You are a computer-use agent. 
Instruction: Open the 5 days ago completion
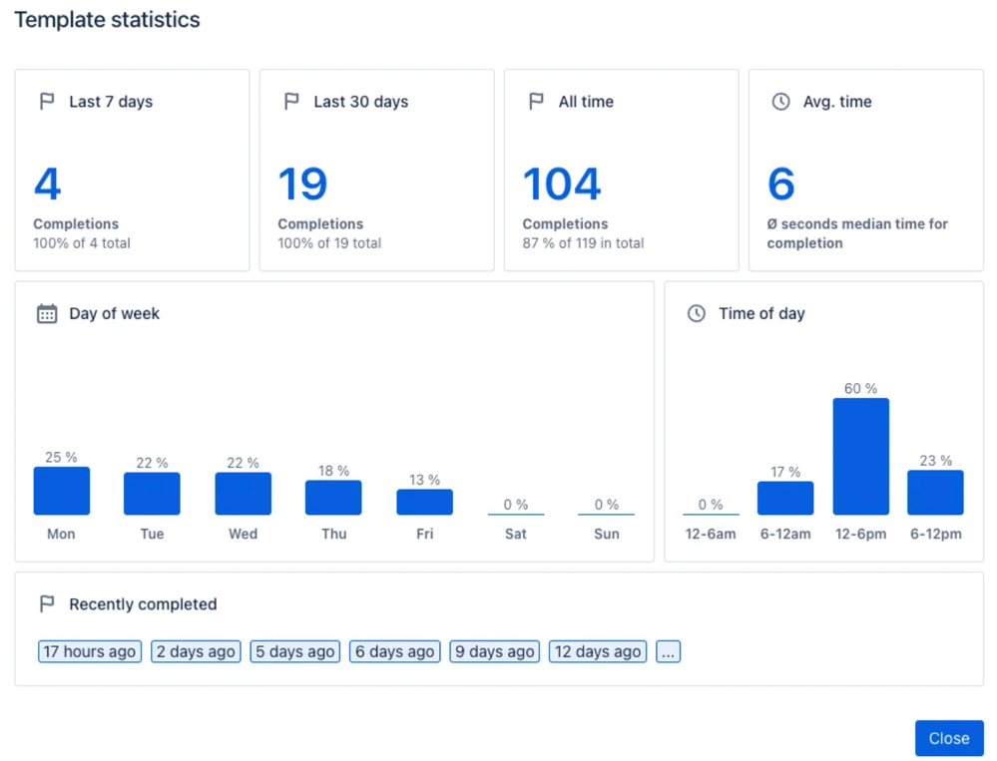pyautogui.click(x=295, y=651)
